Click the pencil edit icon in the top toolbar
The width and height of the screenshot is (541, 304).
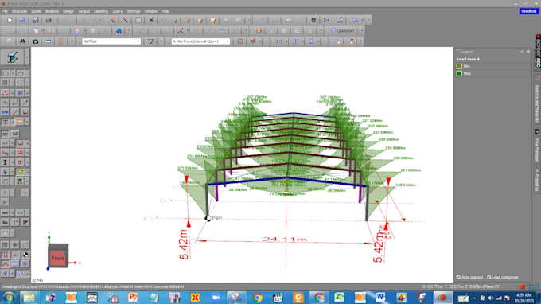click(x=125, y=21)
